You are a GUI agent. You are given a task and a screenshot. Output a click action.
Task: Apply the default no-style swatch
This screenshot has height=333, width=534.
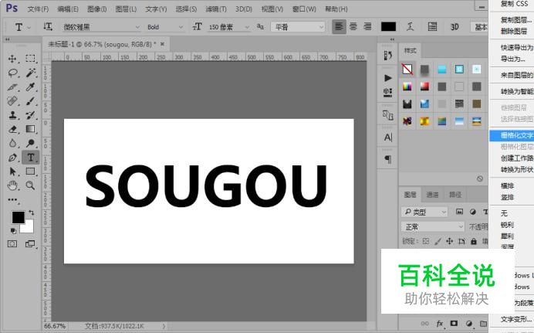coord(407,70)
